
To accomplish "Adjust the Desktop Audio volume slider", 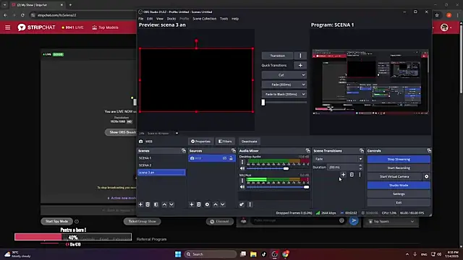I will tap(268, 168).
